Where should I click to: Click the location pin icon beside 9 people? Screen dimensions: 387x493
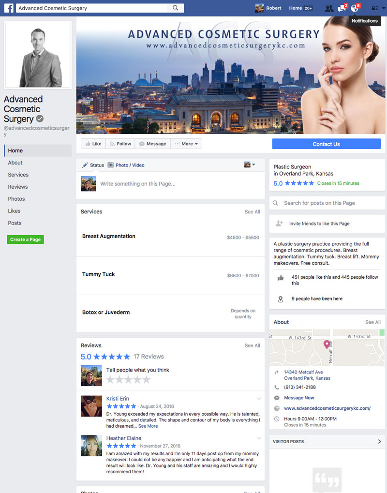point(281,299)
